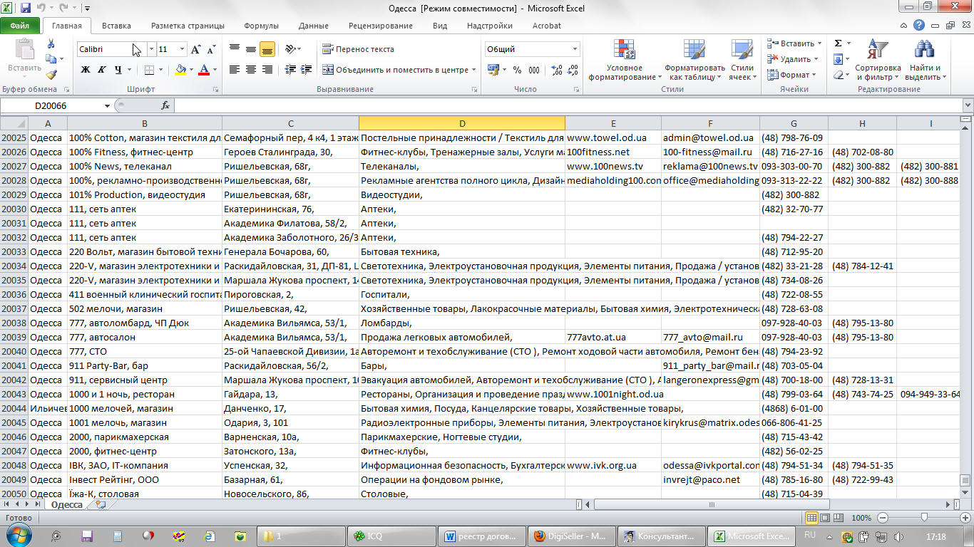This screenshot has width=974, height=547.
Task: Open Форматировать как таблицу gallery
Action: pos(694,60)
